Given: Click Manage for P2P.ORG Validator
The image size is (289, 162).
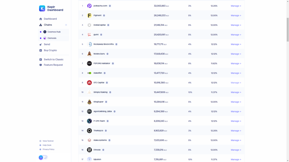Looking at the screenshot, I should tap(236, 64).
